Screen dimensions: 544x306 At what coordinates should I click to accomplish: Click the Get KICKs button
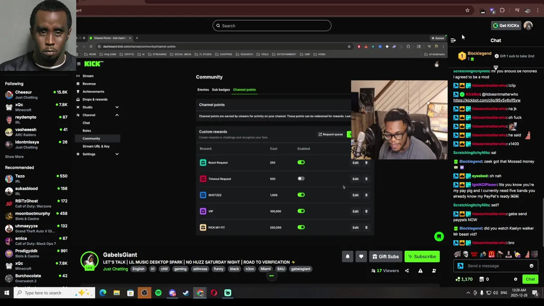(506, 25)
